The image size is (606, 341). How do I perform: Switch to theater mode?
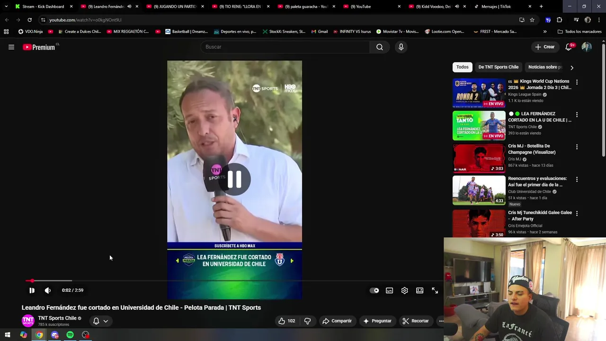[x=419, y=290]
